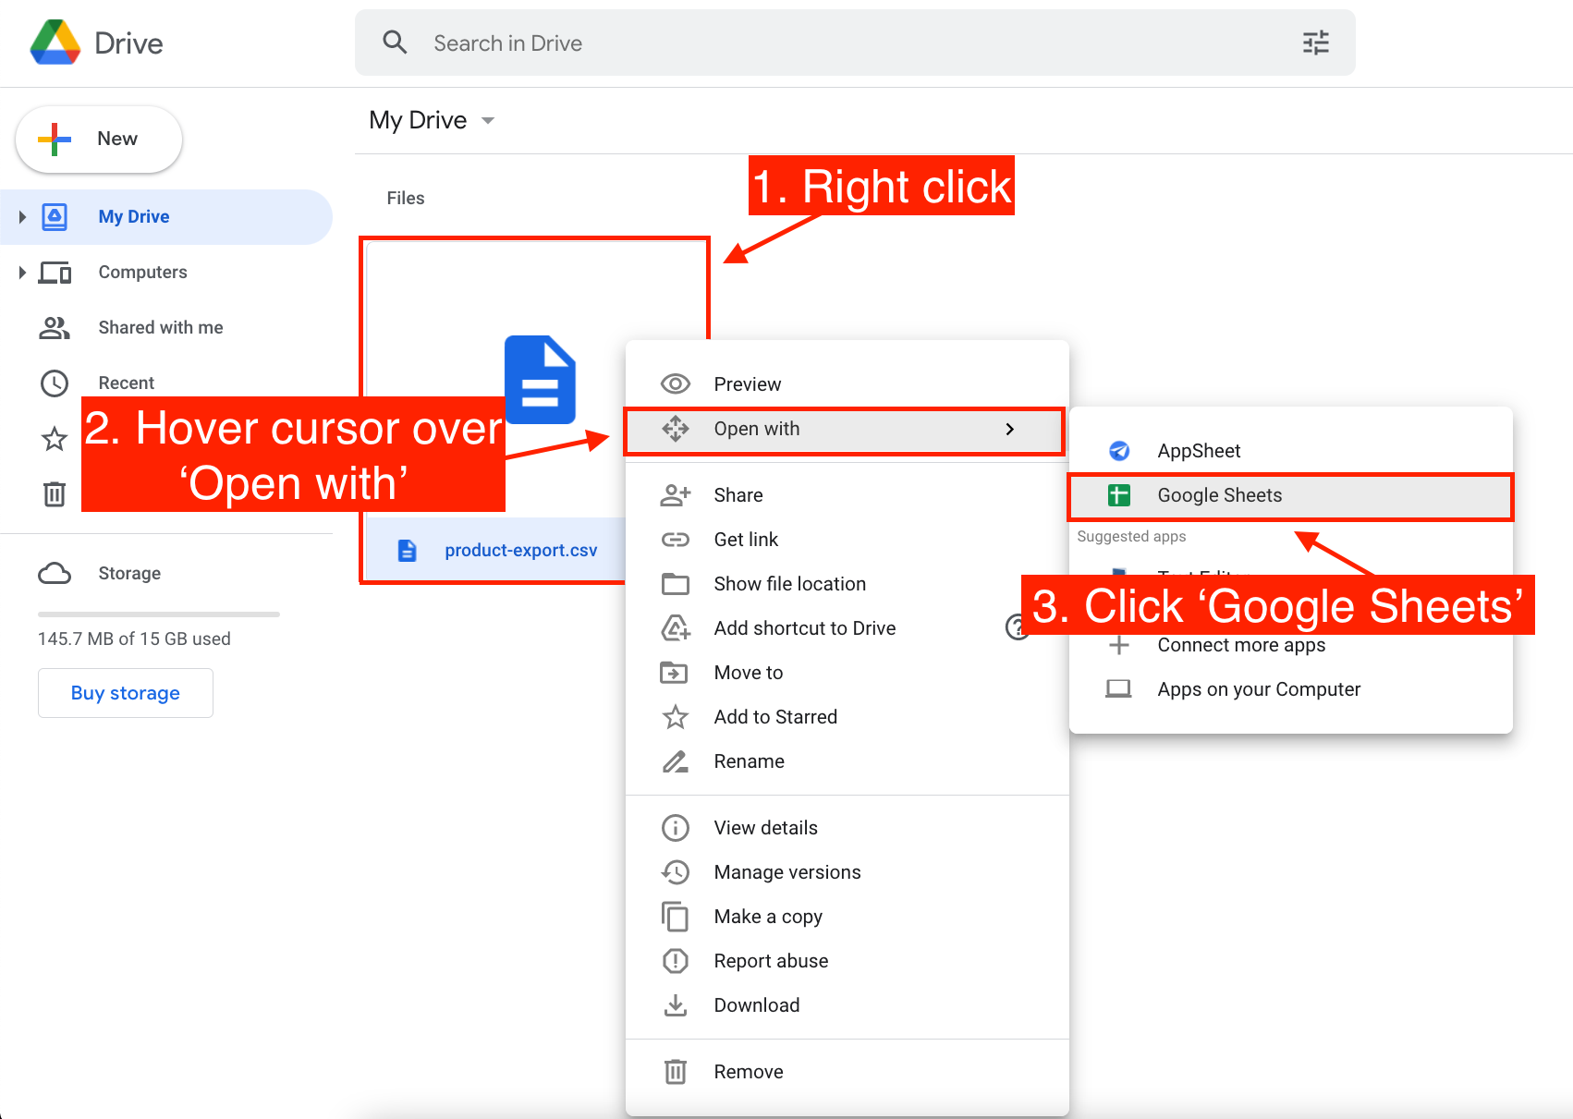Expand My Drive tree in sidebar
The image size is (1573, 1119).
coord(22,217)
